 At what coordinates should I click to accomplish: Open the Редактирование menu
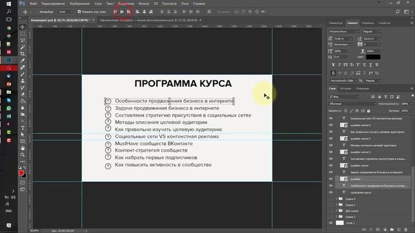click(53, 4)
